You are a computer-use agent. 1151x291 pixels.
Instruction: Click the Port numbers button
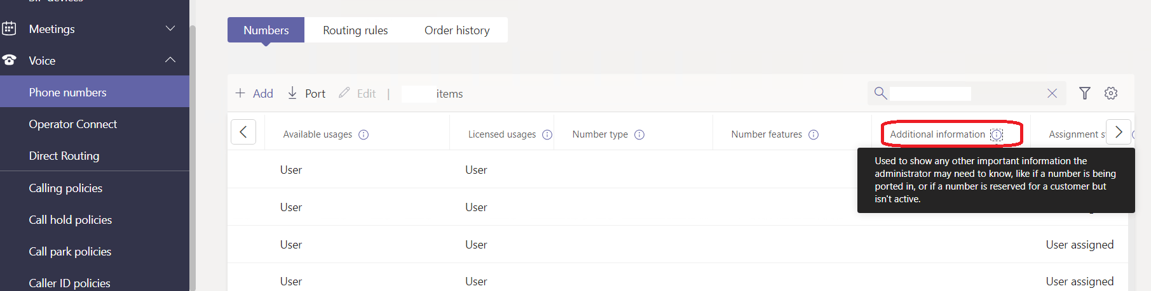pyautogui.click(x=306, y=94)
